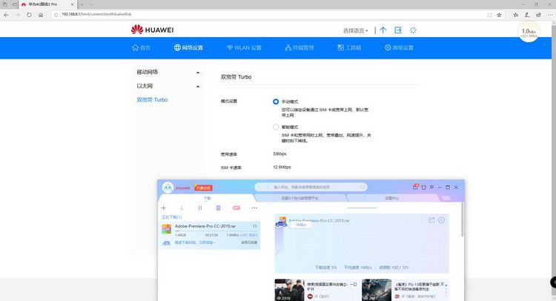Select the smart mode radio button
The height and width of the screenshot is (301, 556).
(x=276, y=127)
